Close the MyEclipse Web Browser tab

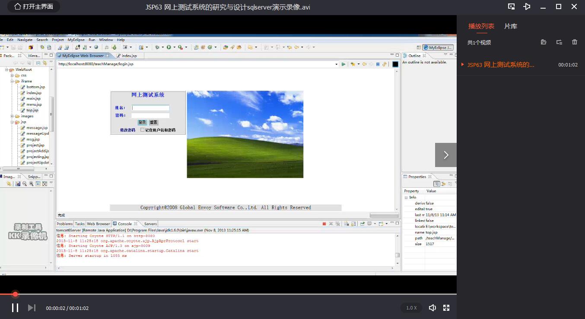(x=108, y=55)
